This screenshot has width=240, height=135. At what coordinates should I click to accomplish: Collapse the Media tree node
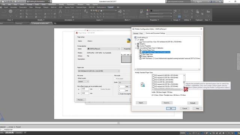pos(136,40)
